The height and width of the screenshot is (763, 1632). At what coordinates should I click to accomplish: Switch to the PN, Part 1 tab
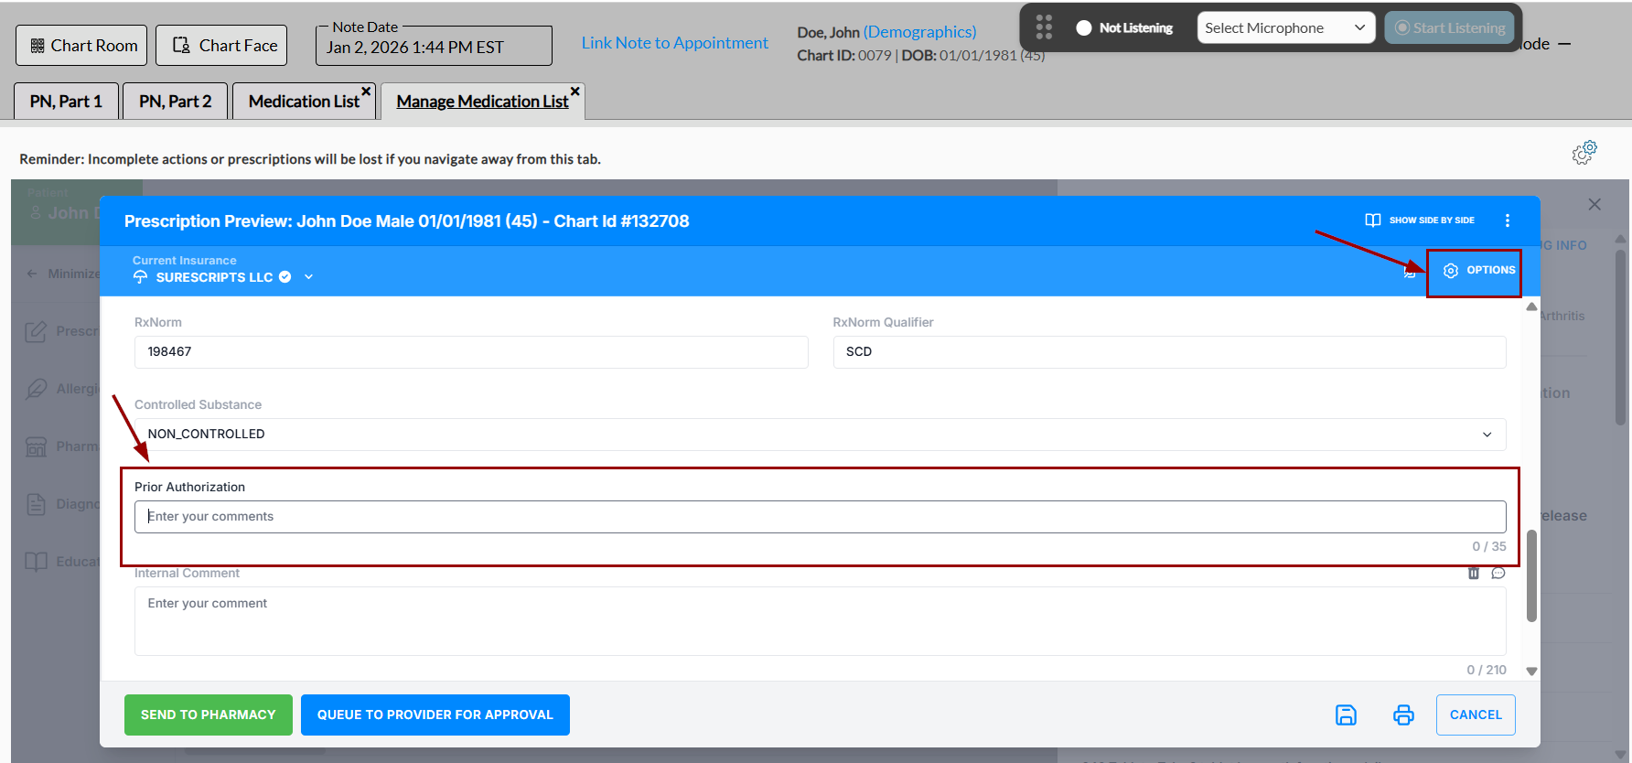(66, 102)
